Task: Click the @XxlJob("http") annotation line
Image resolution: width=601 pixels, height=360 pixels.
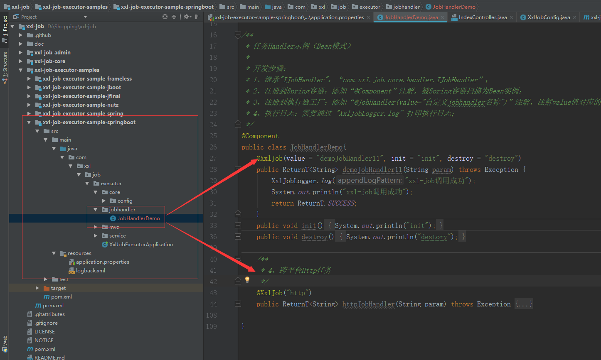Action: point(284,293)
